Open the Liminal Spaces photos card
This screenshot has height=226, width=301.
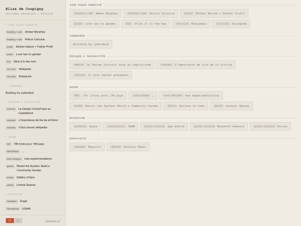point(231,106)
